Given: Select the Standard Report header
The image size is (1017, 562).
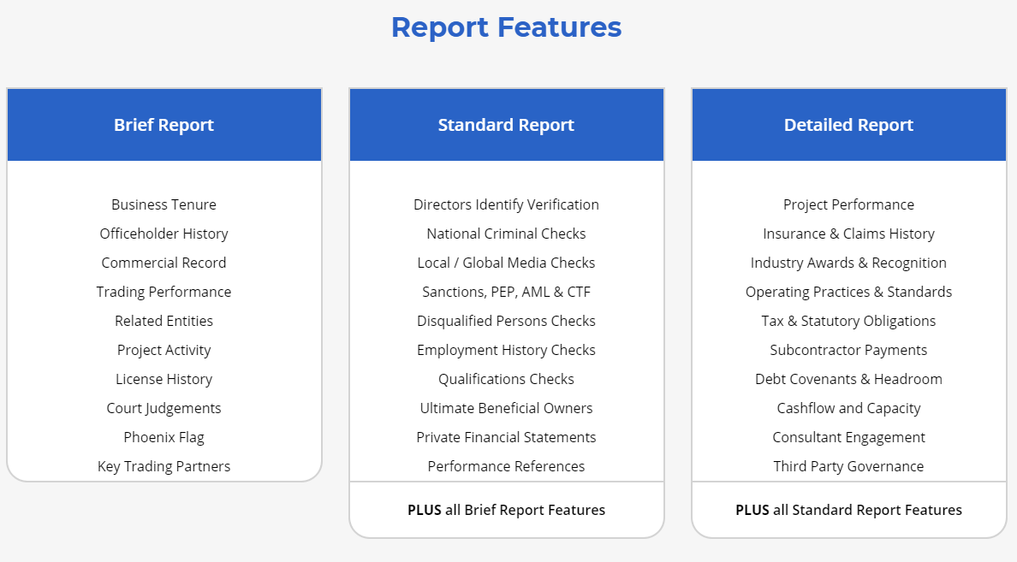Looking at the screenshot, I should 507,124.
